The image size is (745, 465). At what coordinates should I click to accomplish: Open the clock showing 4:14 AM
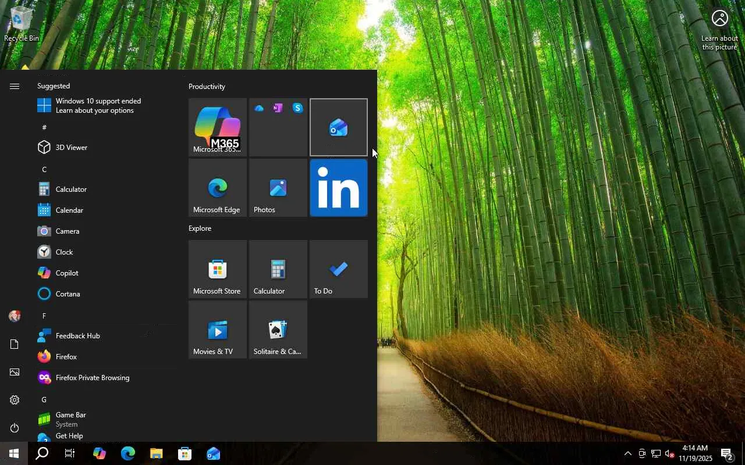coord(695,453)
